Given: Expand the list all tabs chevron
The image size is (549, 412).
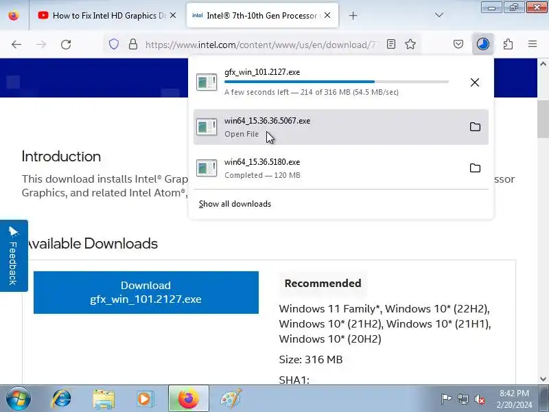Looking at the screenshot, I should (x=439, y=15).
